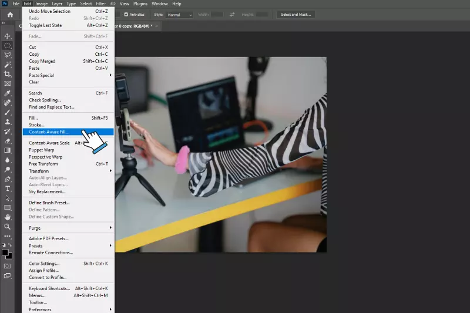Viewport: 470px width, 313px height.
Task: Toggle Quick Mask mode icon
Action: (7, 266)
